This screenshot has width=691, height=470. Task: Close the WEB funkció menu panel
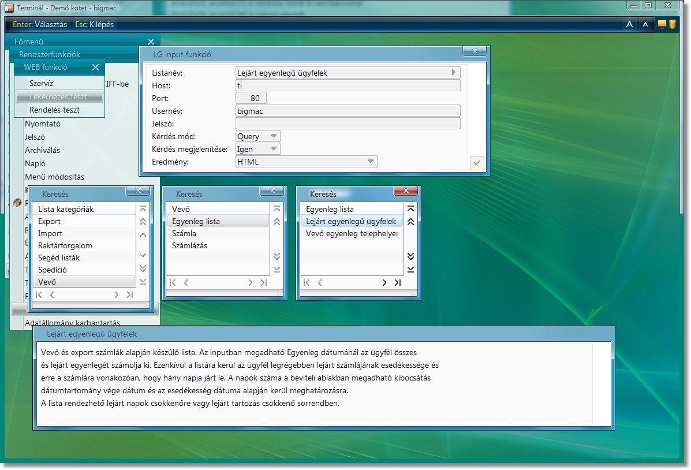tap(96, 68)
